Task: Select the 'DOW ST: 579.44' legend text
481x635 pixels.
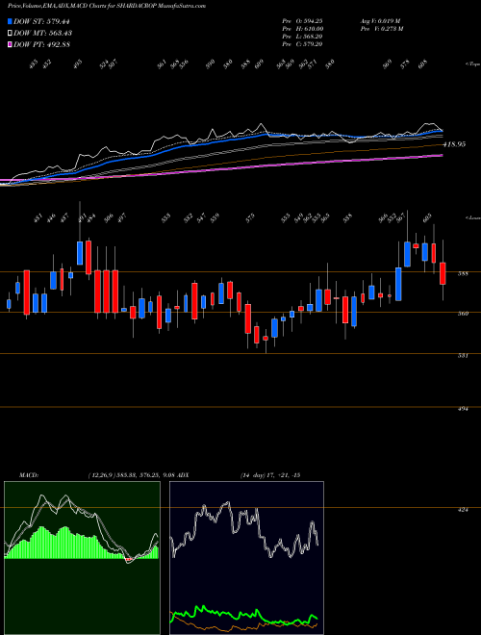Action: tap(41, 21)
